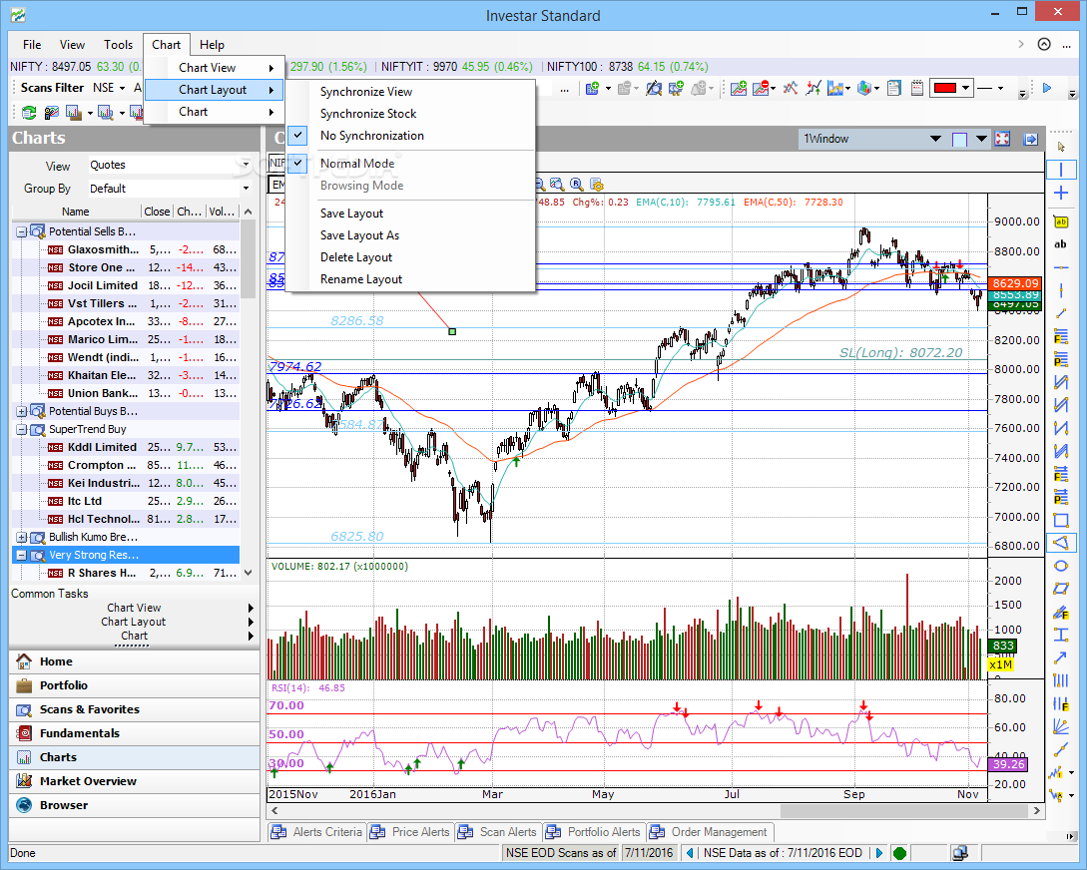This screenshot has width=1087, height=870.
Task: Expand the Potential Buys tree group
Action: 21,411
